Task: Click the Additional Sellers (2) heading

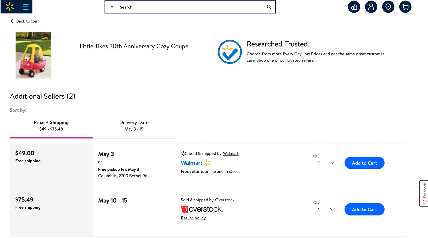Action: (x=43, y=96)
